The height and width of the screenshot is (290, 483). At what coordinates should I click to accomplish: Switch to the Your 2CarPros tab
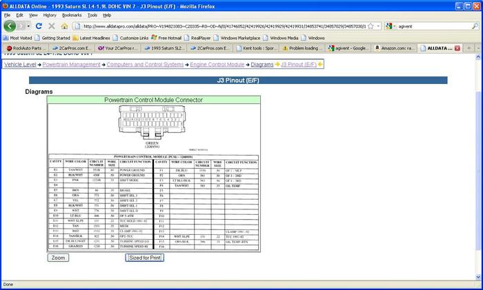[117, 48]
